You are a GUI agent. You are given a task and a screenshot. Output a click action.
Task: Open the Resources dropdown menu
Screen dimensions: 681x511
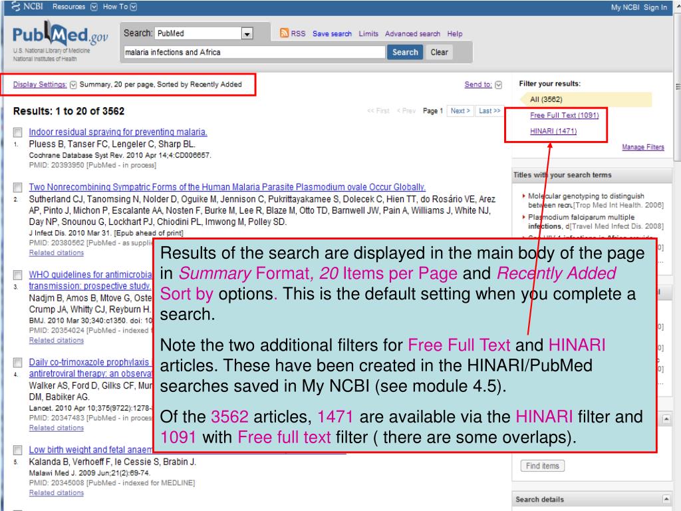(74, 7)
